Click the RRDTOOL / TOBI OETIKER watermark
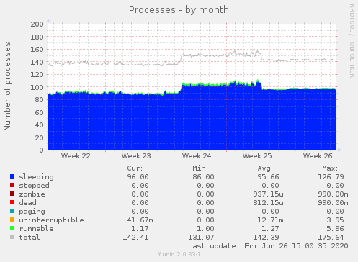The width and height of the screenshot is (358, 262). pyautogui.click(x=352, y=41)
